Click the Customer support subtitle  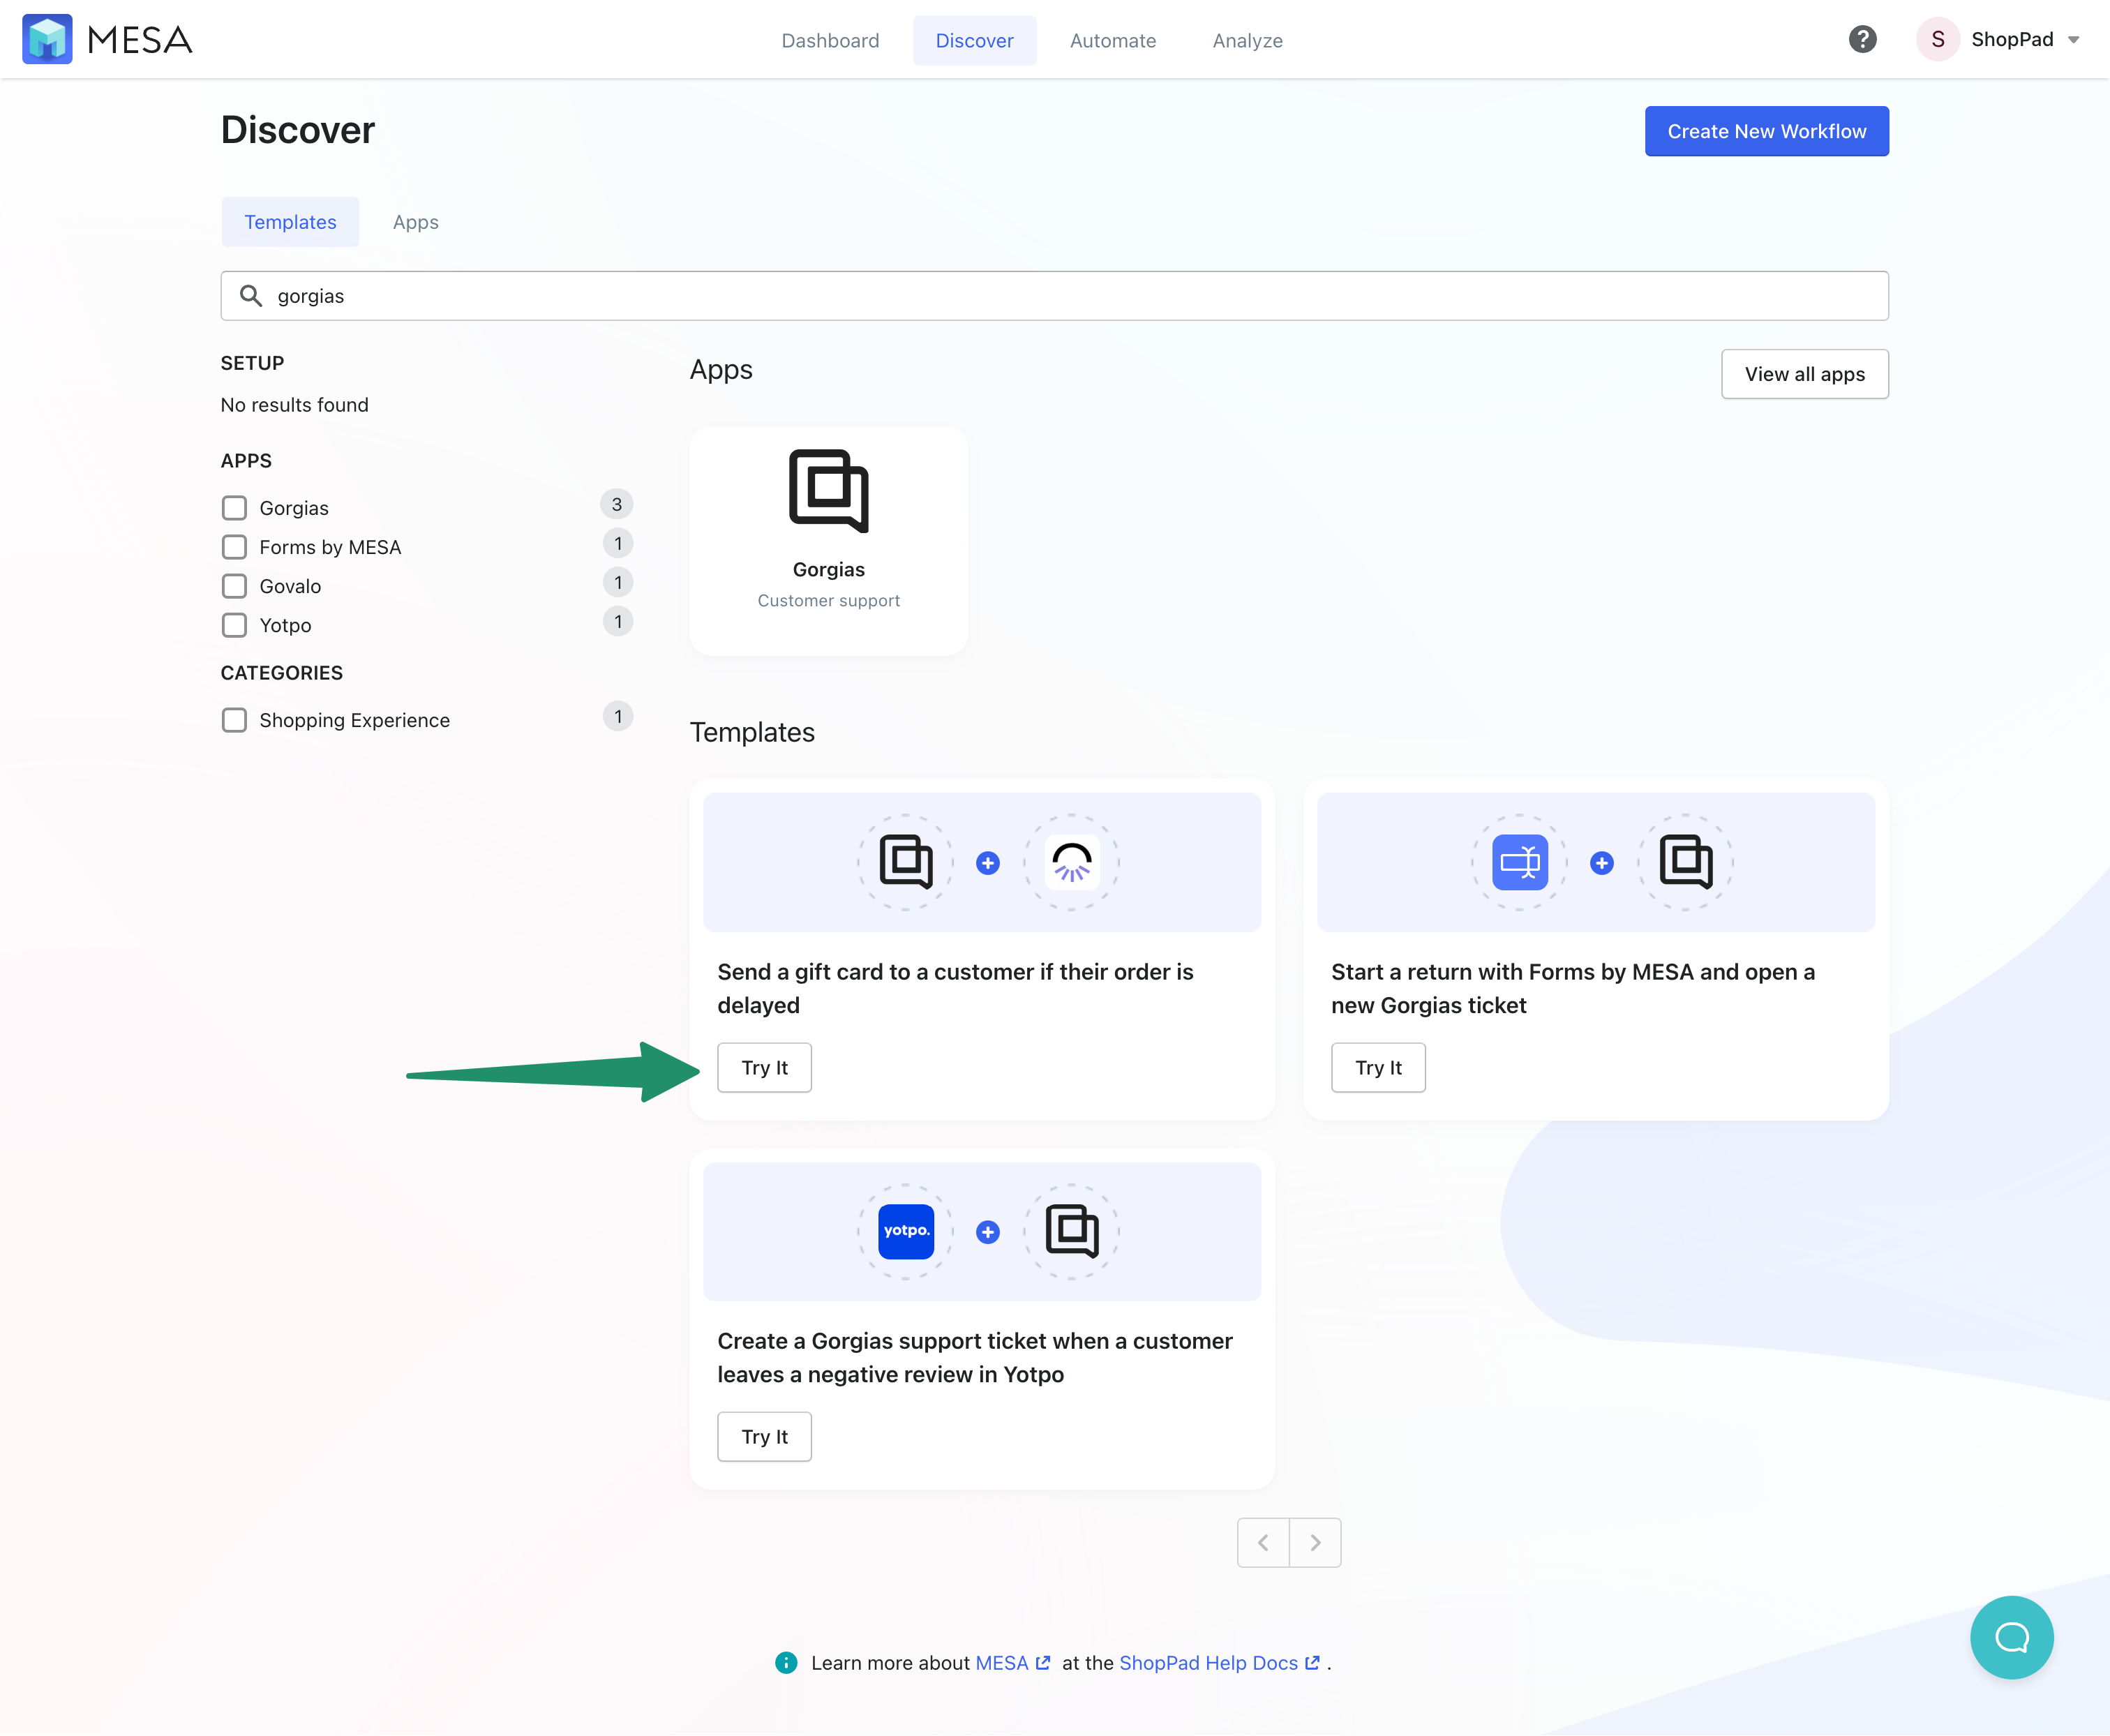(x=828, y=600)
